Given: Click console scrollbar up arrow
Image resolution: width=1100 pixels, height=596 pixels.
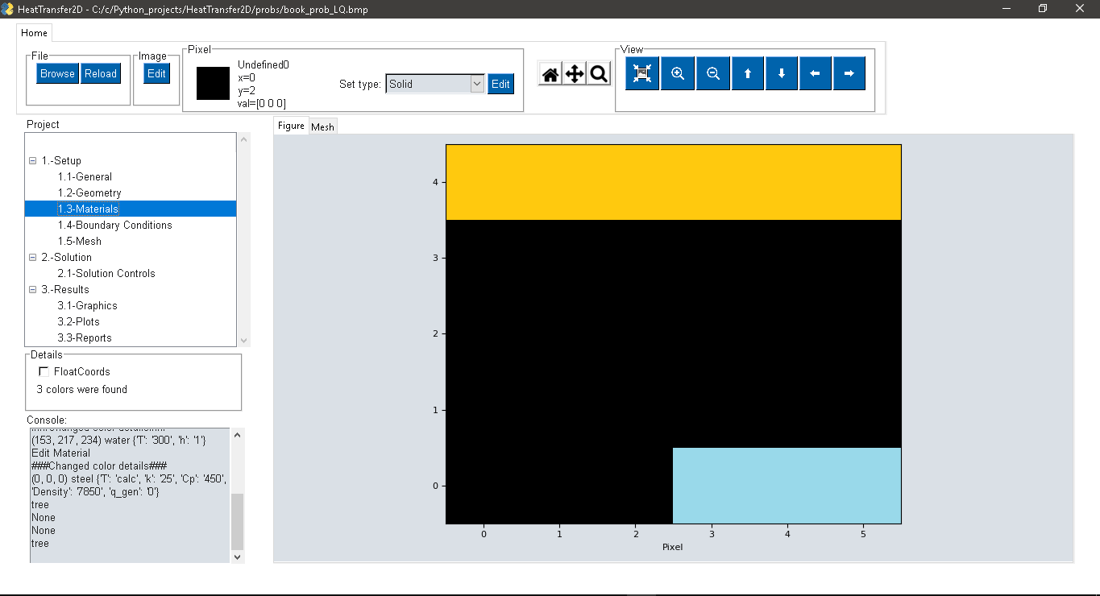Looking at the screenshot, I should tap(238, 435).
